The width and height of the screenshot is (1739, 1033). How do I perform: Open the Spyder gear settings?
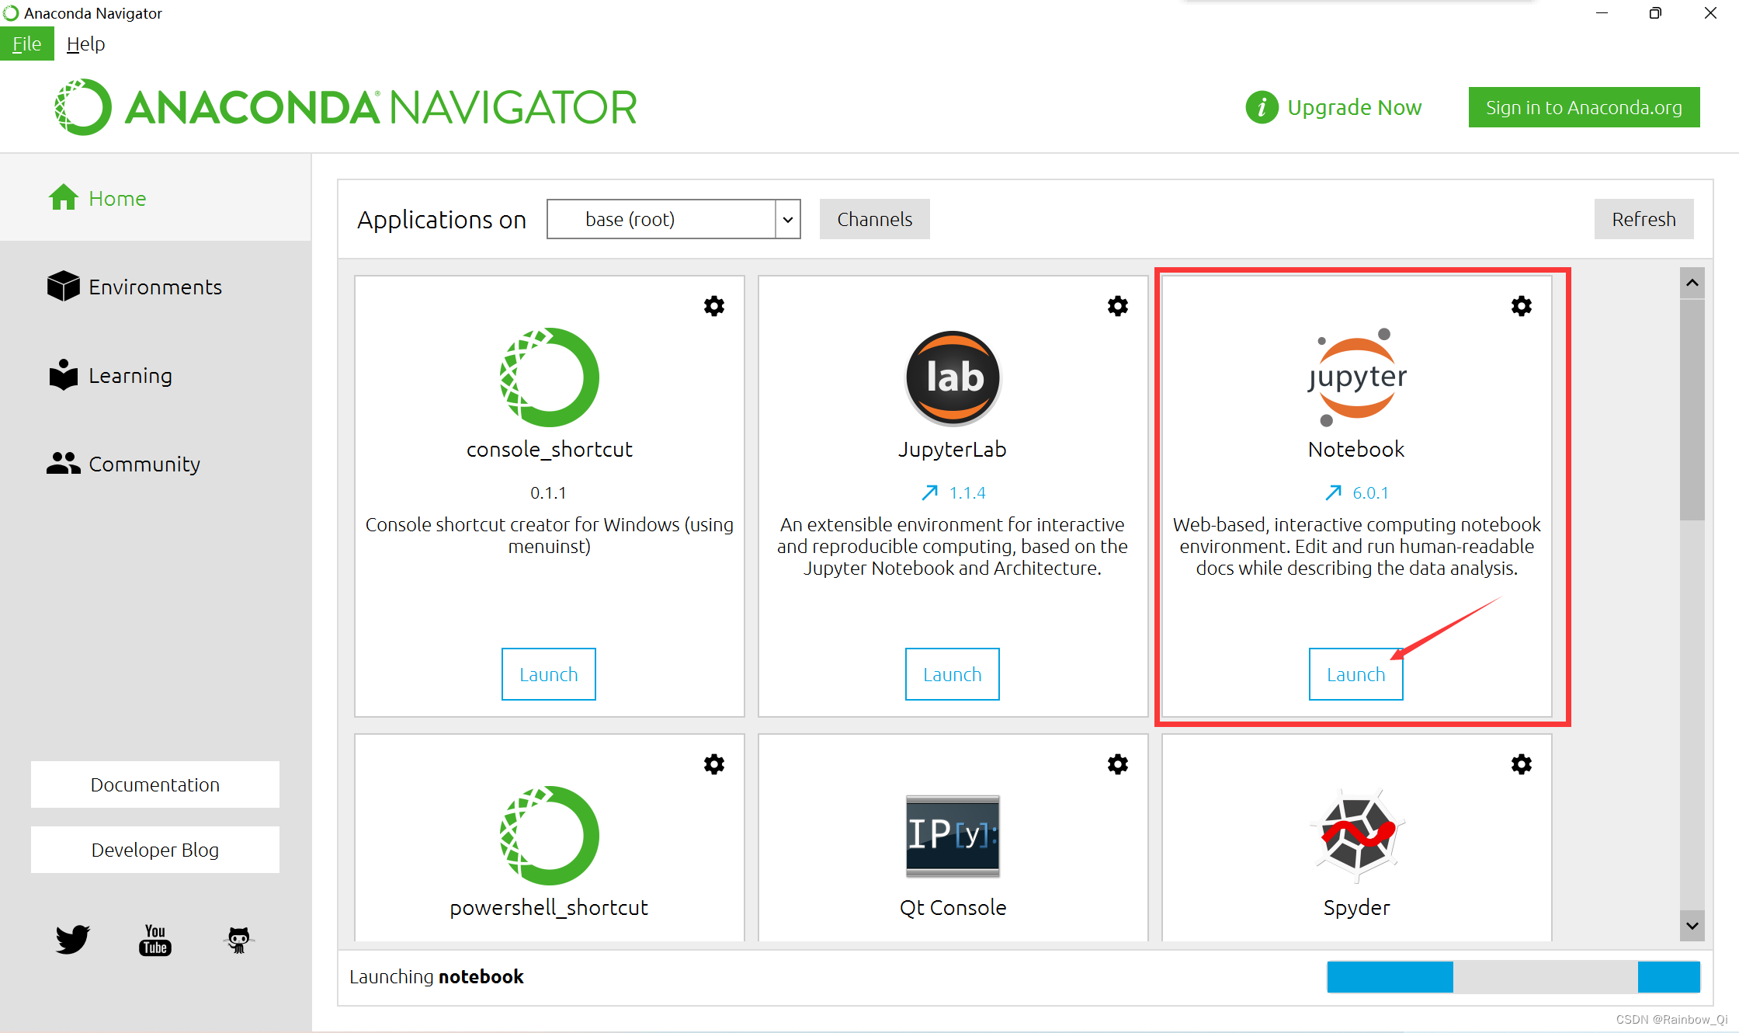pyautogui.click(x=1522, y=764)
